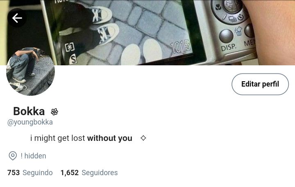Open the round profile picture
This screenshot has height=187, width=295.
pyautogui.click(x=30, y=71)
